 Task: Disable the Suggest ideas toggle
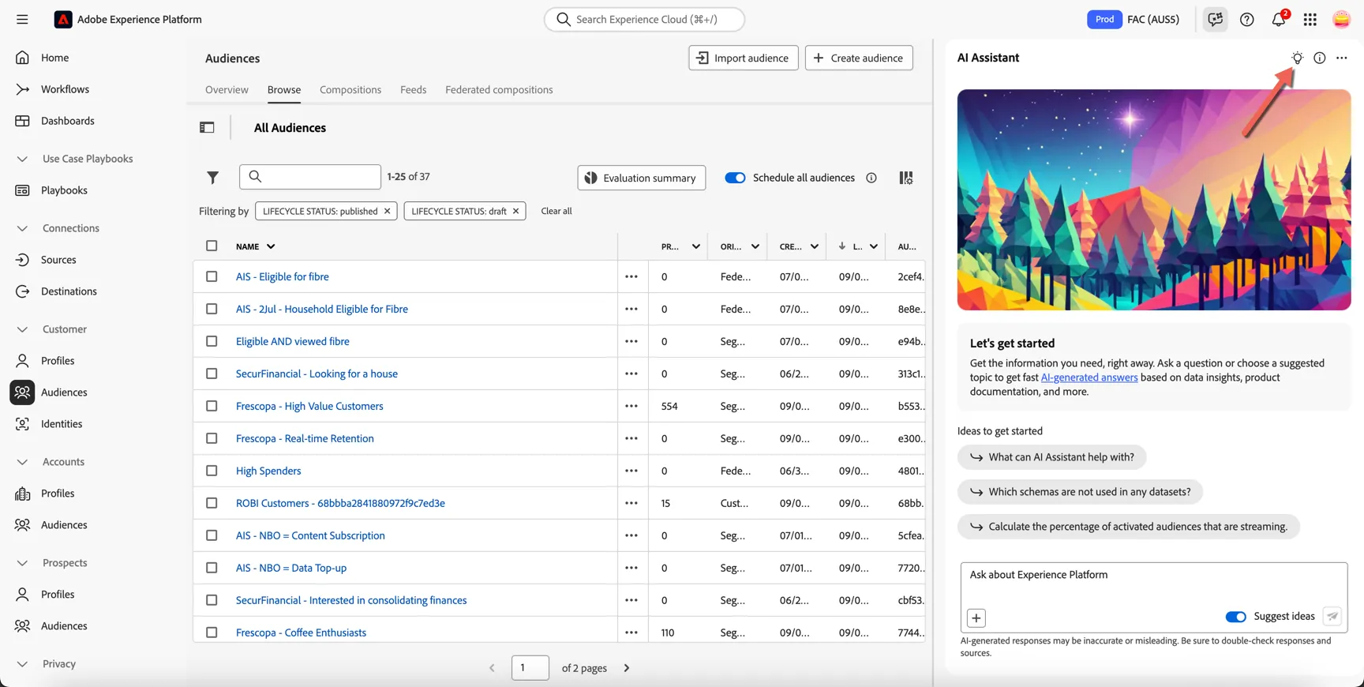1235,617
